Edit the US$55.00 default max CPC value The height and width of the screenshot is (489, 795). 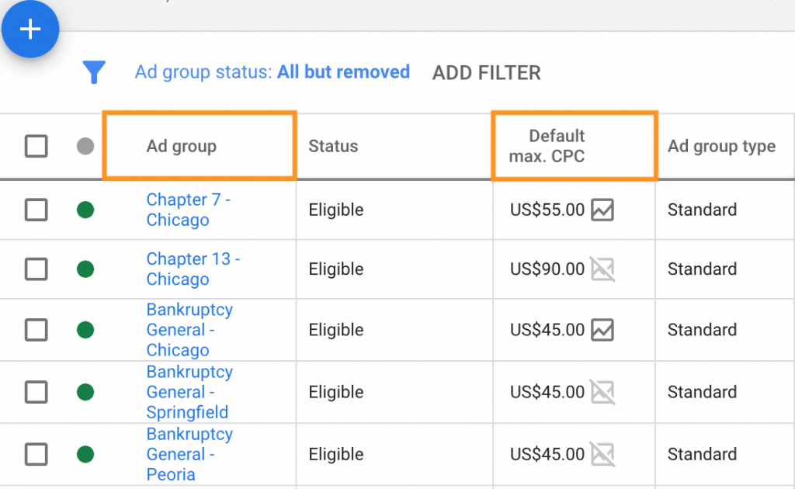[x=547, y=210]
